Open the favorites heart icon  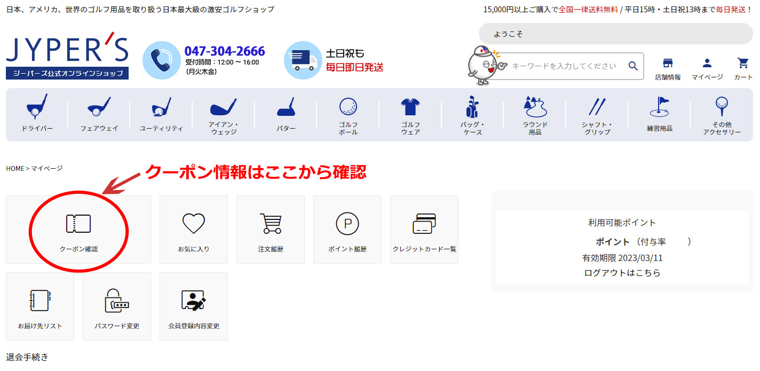[x=194, y=224]
